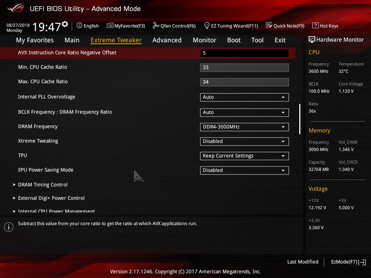Viewport: 371px width, 278px height.
Task: Click BCLK 100.0 MHz value
Action: click(x=319, y=91)
